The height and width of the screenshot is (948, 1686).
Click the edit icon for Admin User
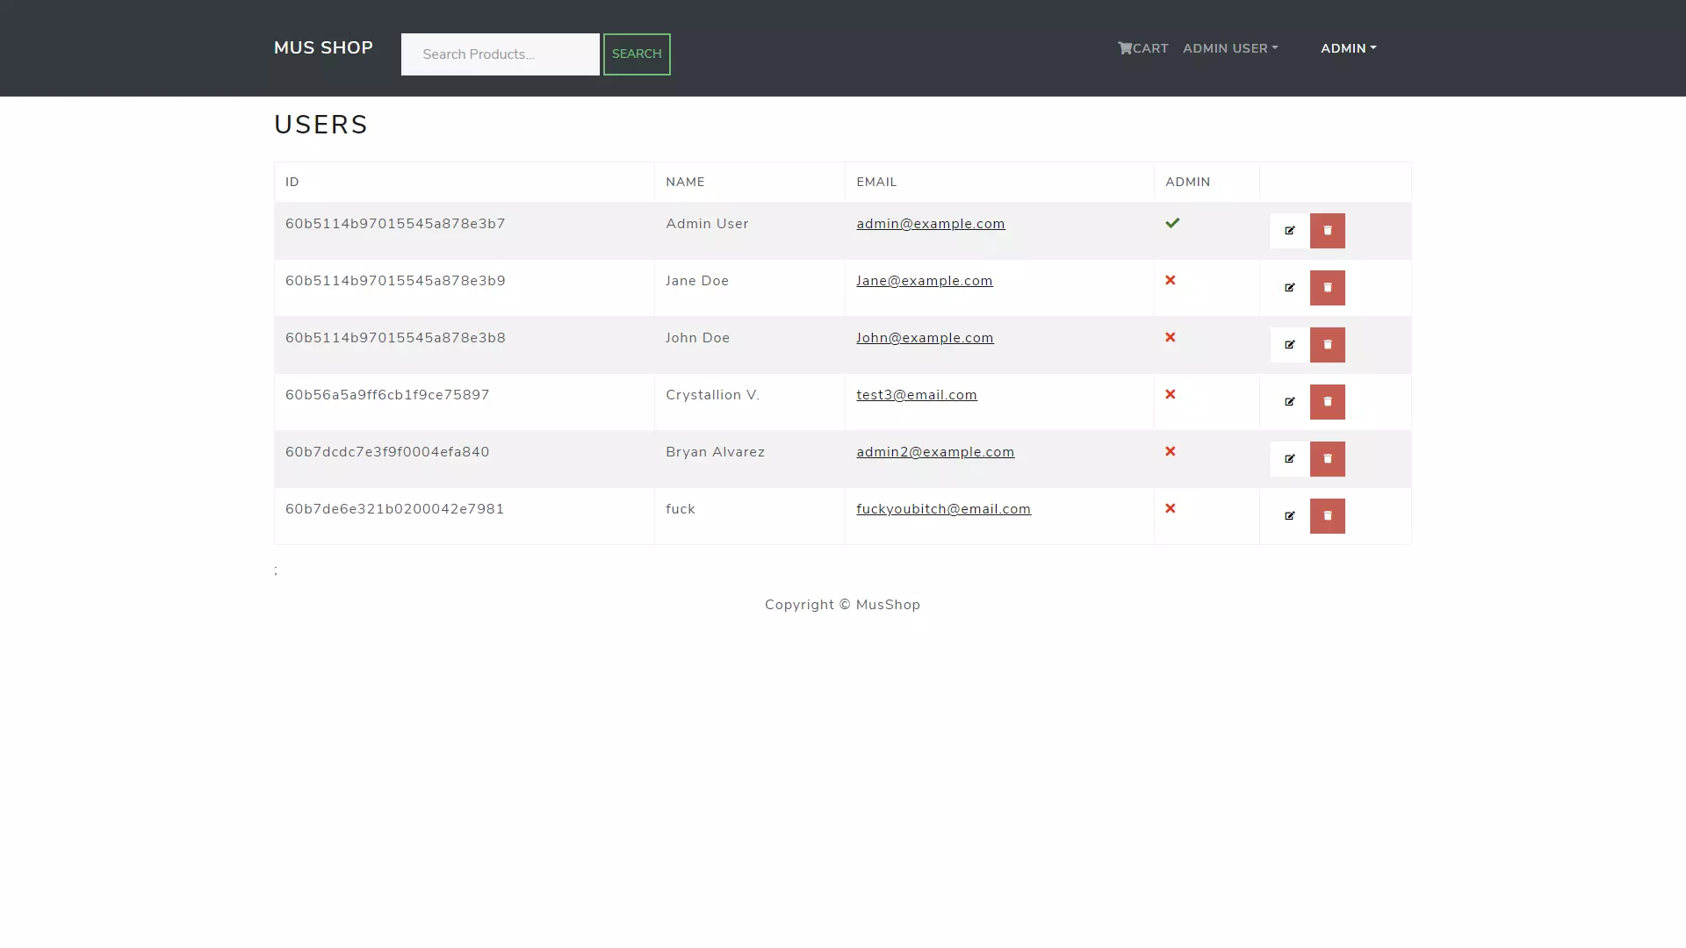click(1290, 230)
